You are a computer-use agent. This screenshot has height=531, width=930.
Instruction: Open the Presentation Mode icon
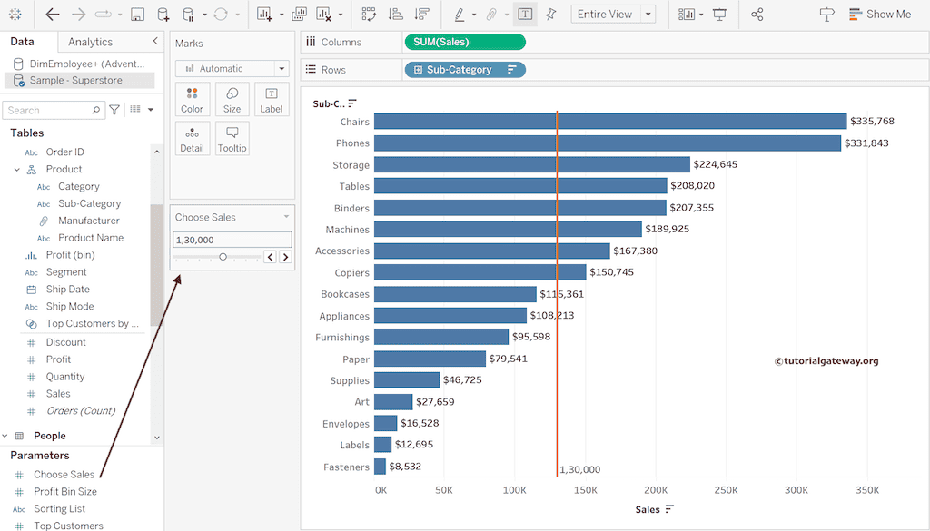pyautogui.click(x=719, y=15)
